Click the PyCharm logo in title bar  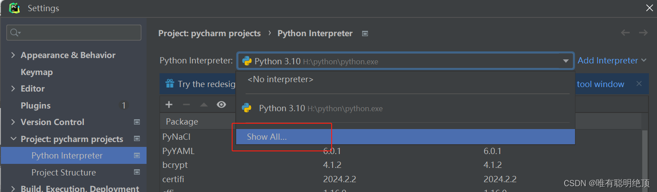pyautogui.click(x=14, y=8)
